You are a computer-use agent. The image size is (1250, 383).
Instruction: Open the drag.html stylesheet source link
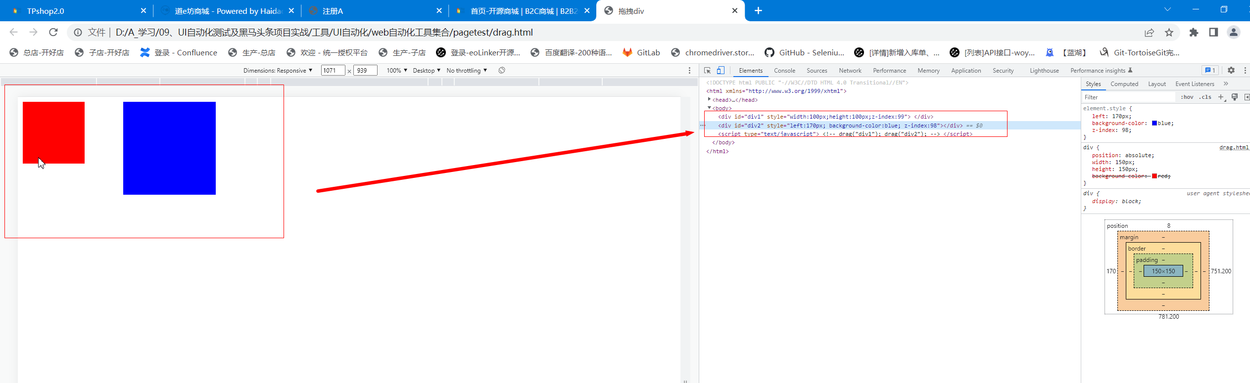point(1234,147)
